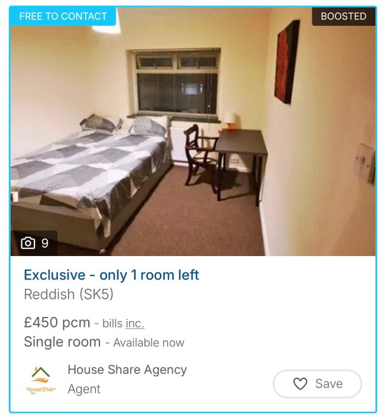Click the House Share Agency name
386x416 pixels.
(x=127, y=369)
